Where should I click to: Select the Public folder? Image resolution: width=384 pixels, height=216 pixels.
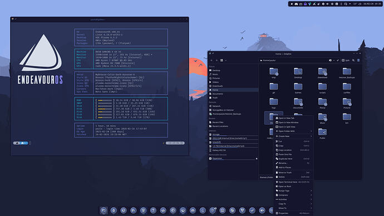click(323, 134)
